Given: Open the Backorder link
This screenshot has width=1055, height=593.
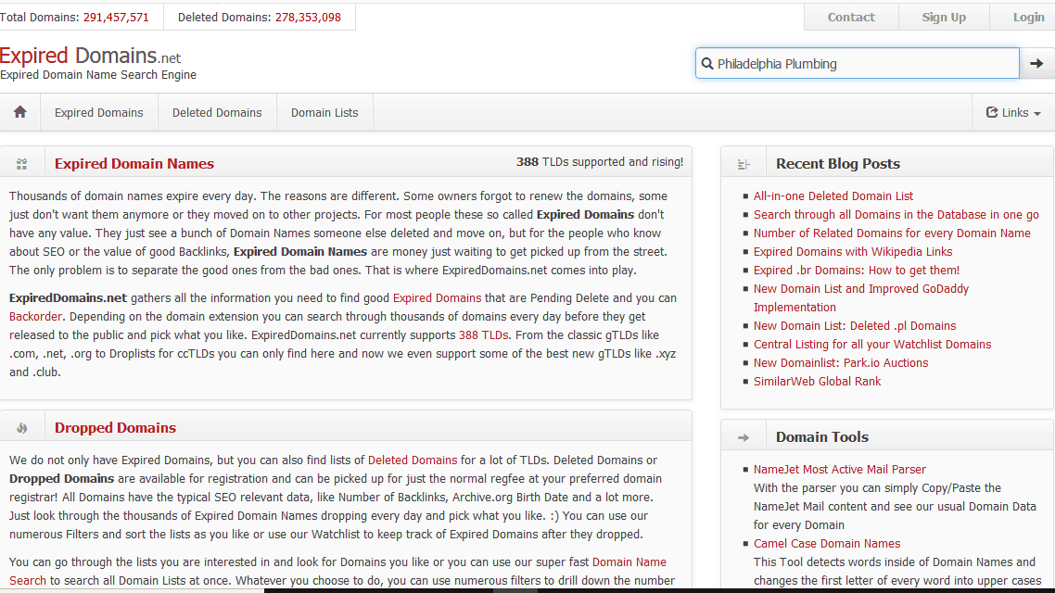Looking at the screenshot, I should [35, 316].
